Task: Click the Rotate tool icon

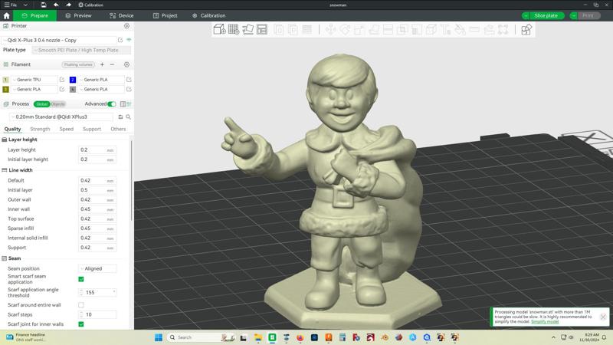Action: [345, 29]
